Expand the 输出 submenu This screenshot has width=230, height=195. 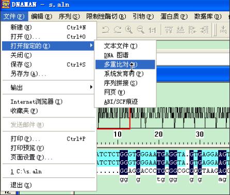48,87
